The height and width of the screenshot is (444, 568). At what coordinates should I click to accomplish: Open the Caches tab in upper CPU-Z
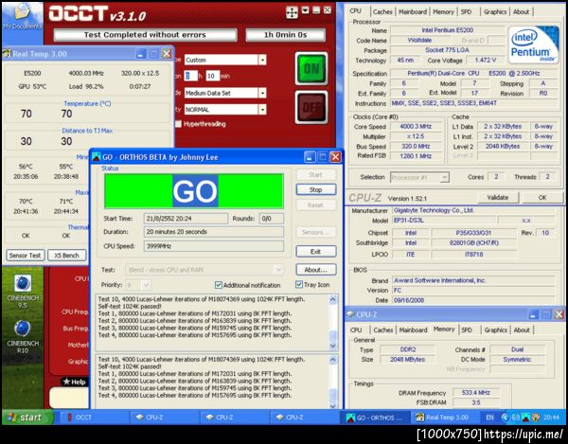click(x=382, y=11)
